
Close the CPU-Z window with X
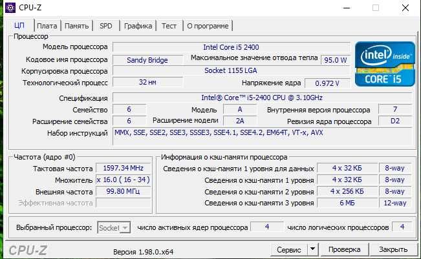point(405,8)
